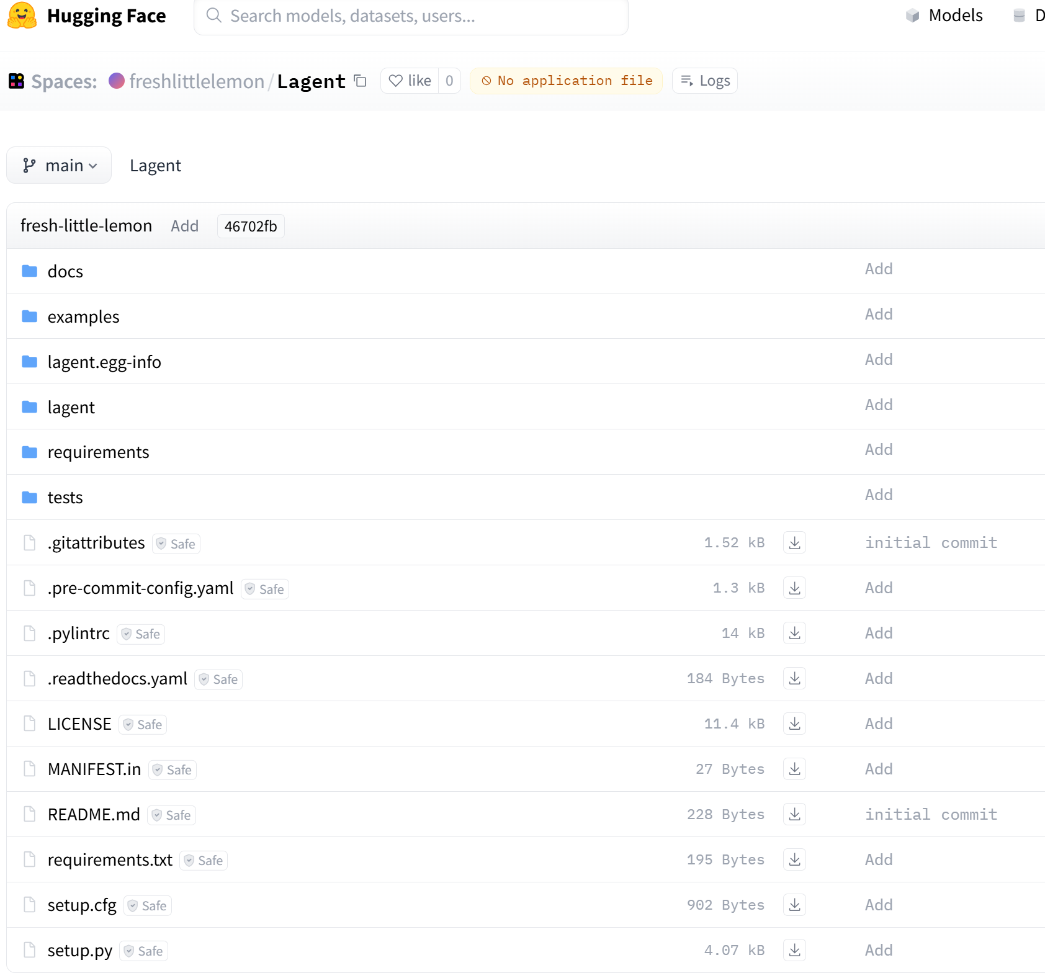
Task: Open the requirements folder
Action: (x=98, y=452)
